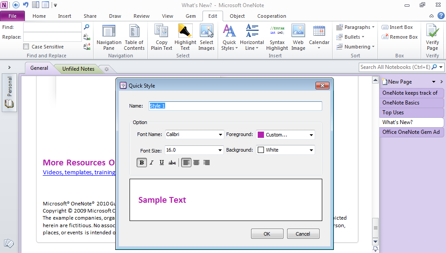Select center alignment in Quick Style dialog
This screenshot has width=446, height=253.
tap(196, 163)
